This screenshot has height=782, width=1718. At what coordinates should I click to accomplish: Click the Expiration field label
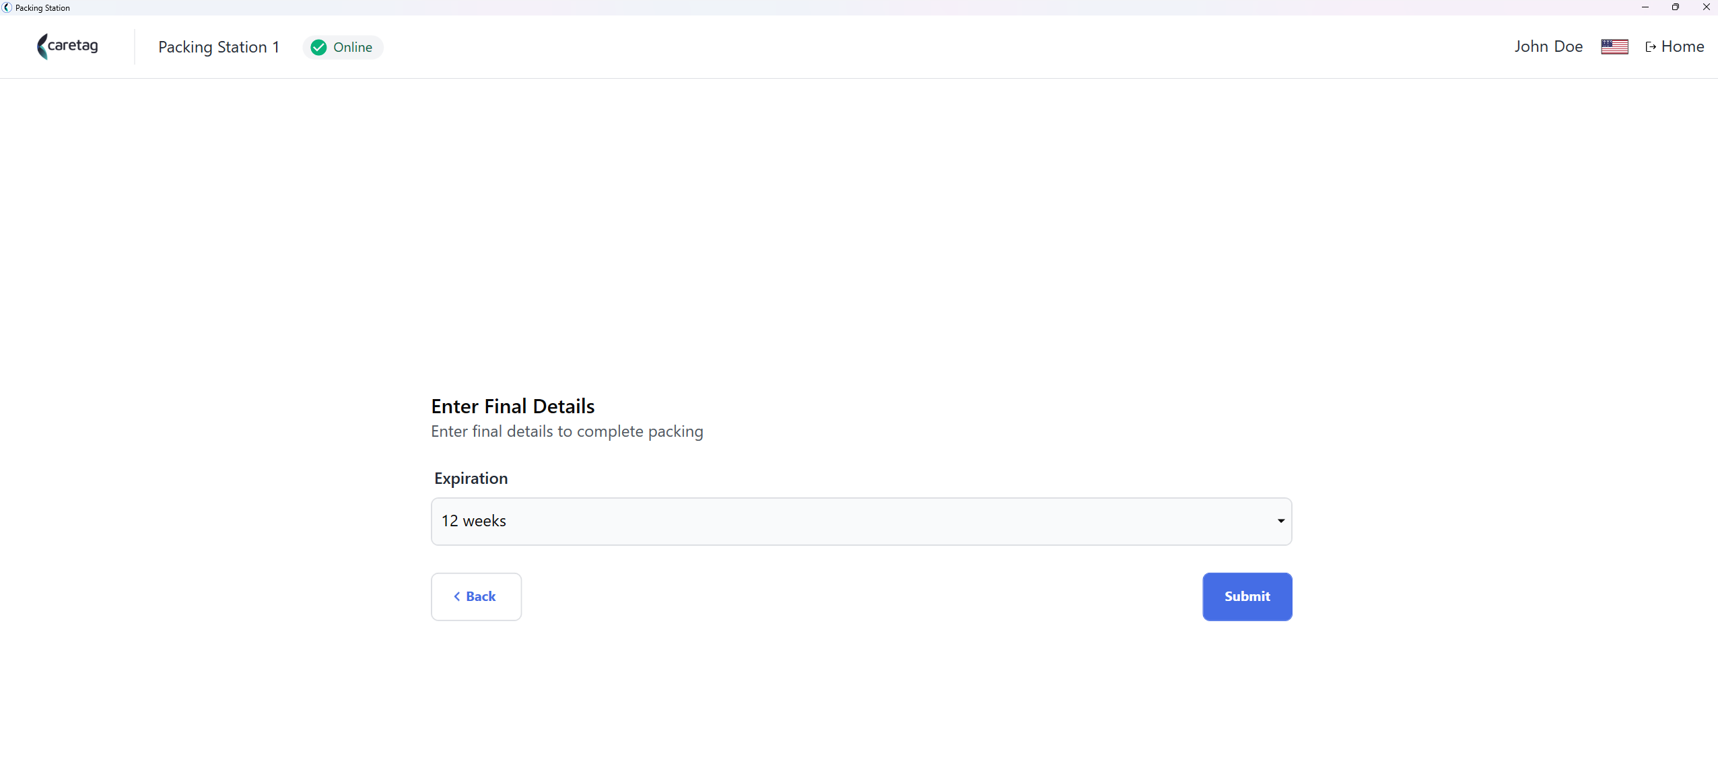tap(471, 478)
